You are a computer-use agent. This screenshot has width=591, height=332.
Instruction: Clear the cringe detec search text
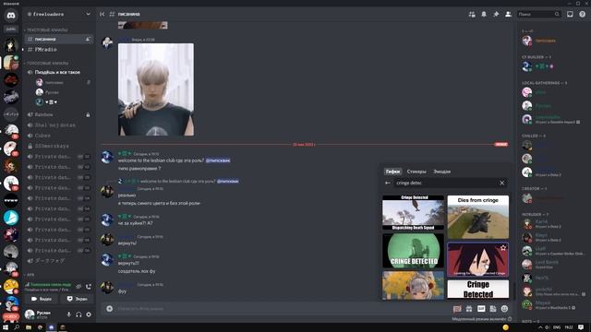501,183
